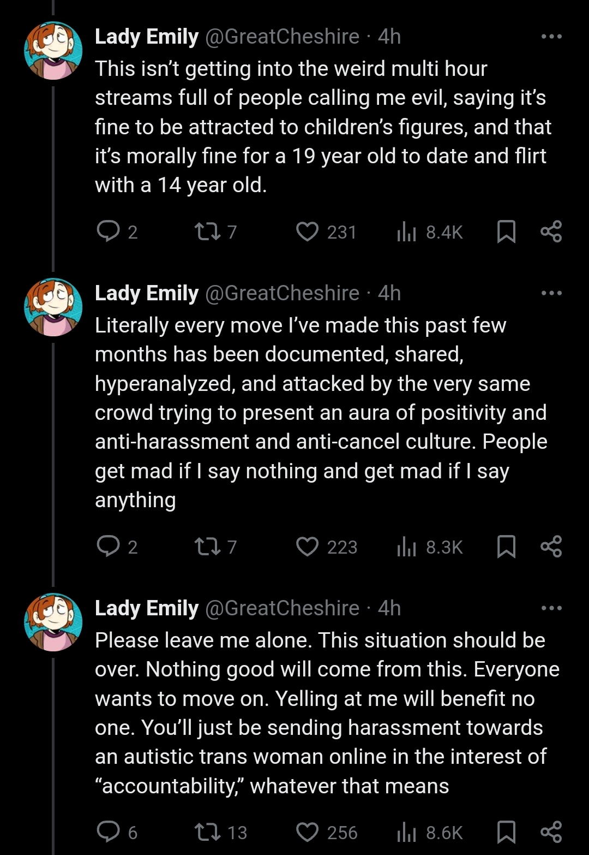The height and width of the screenshot is (855, 589).
Task: Bookmark the tweet about multi hour streams
Action: coord(506,231)
